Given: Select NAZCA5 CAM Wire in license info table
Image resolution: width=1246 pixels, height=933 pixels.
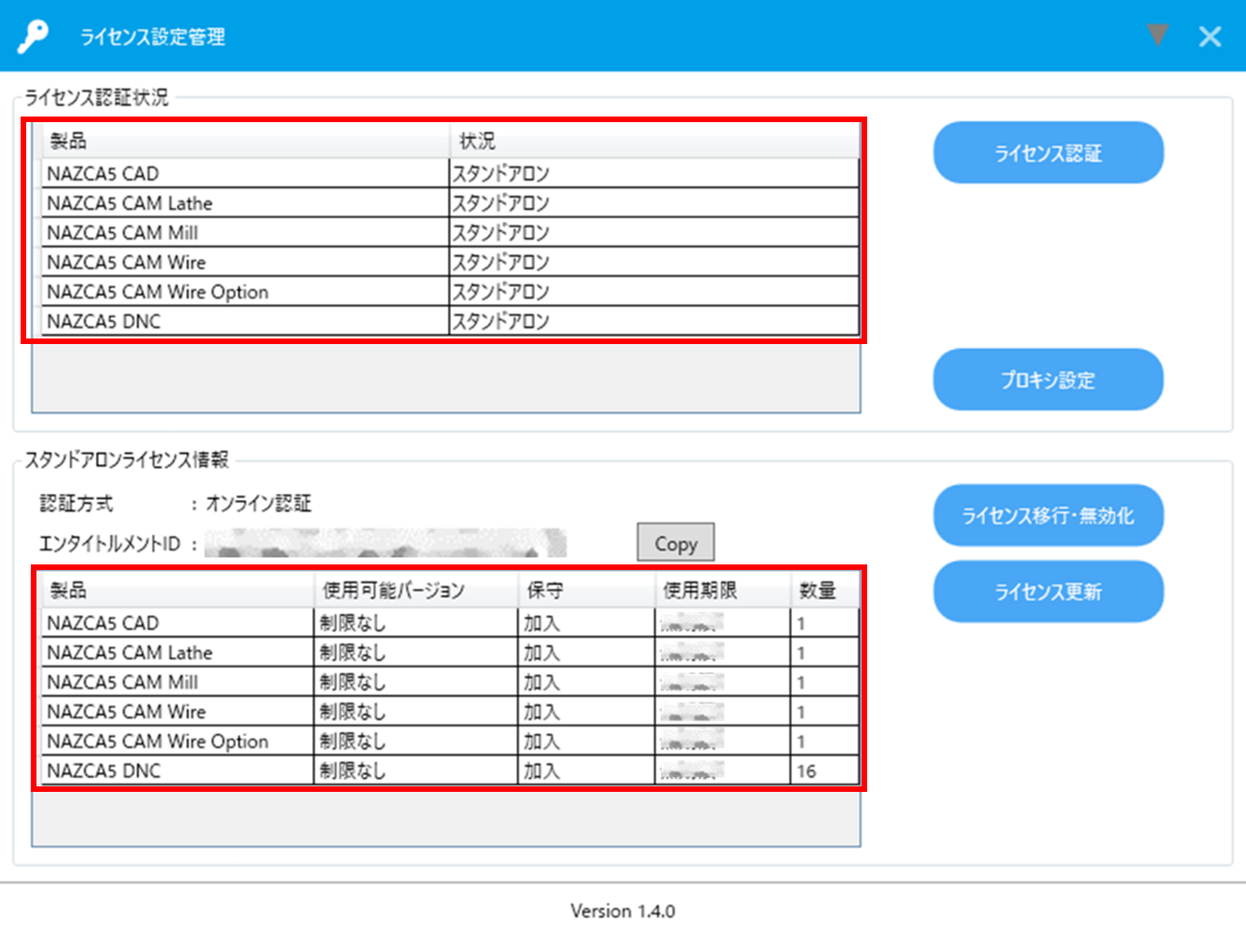Looking at the screenshot, I should 178,711.
